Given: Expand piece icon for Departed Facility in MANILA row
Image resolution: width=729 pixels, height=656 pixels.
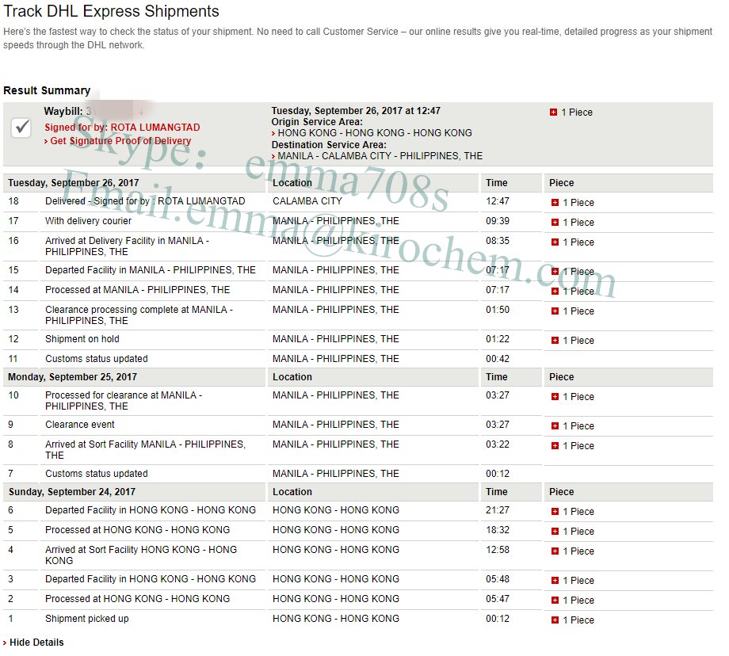Looking at the screenshot, I should coord(555,272).
